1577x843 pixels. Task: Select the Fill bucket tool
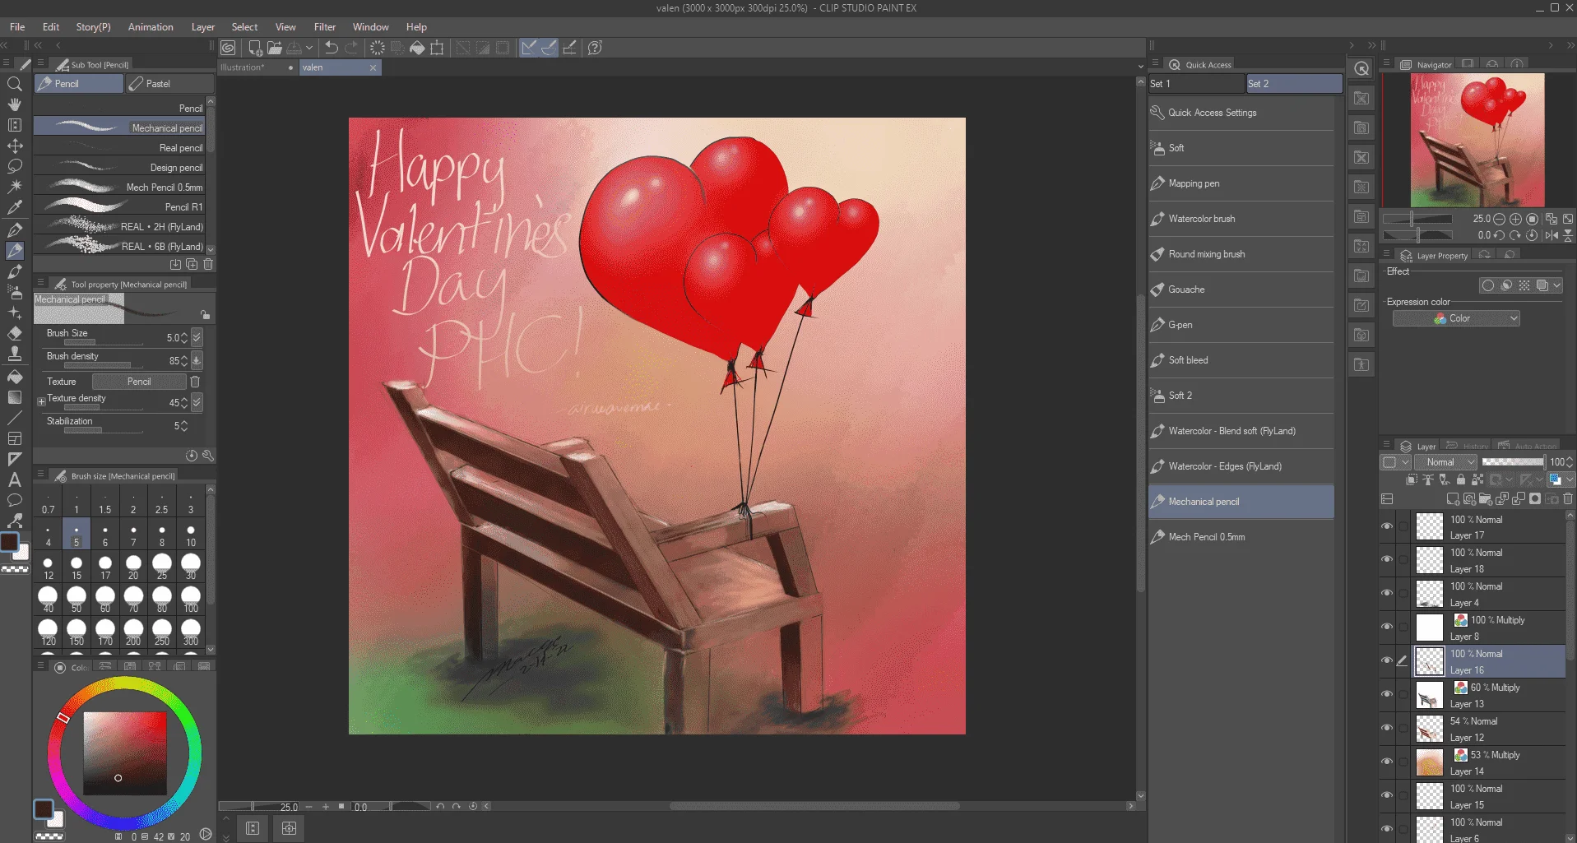pyautogui.click(x=14, y=377)
